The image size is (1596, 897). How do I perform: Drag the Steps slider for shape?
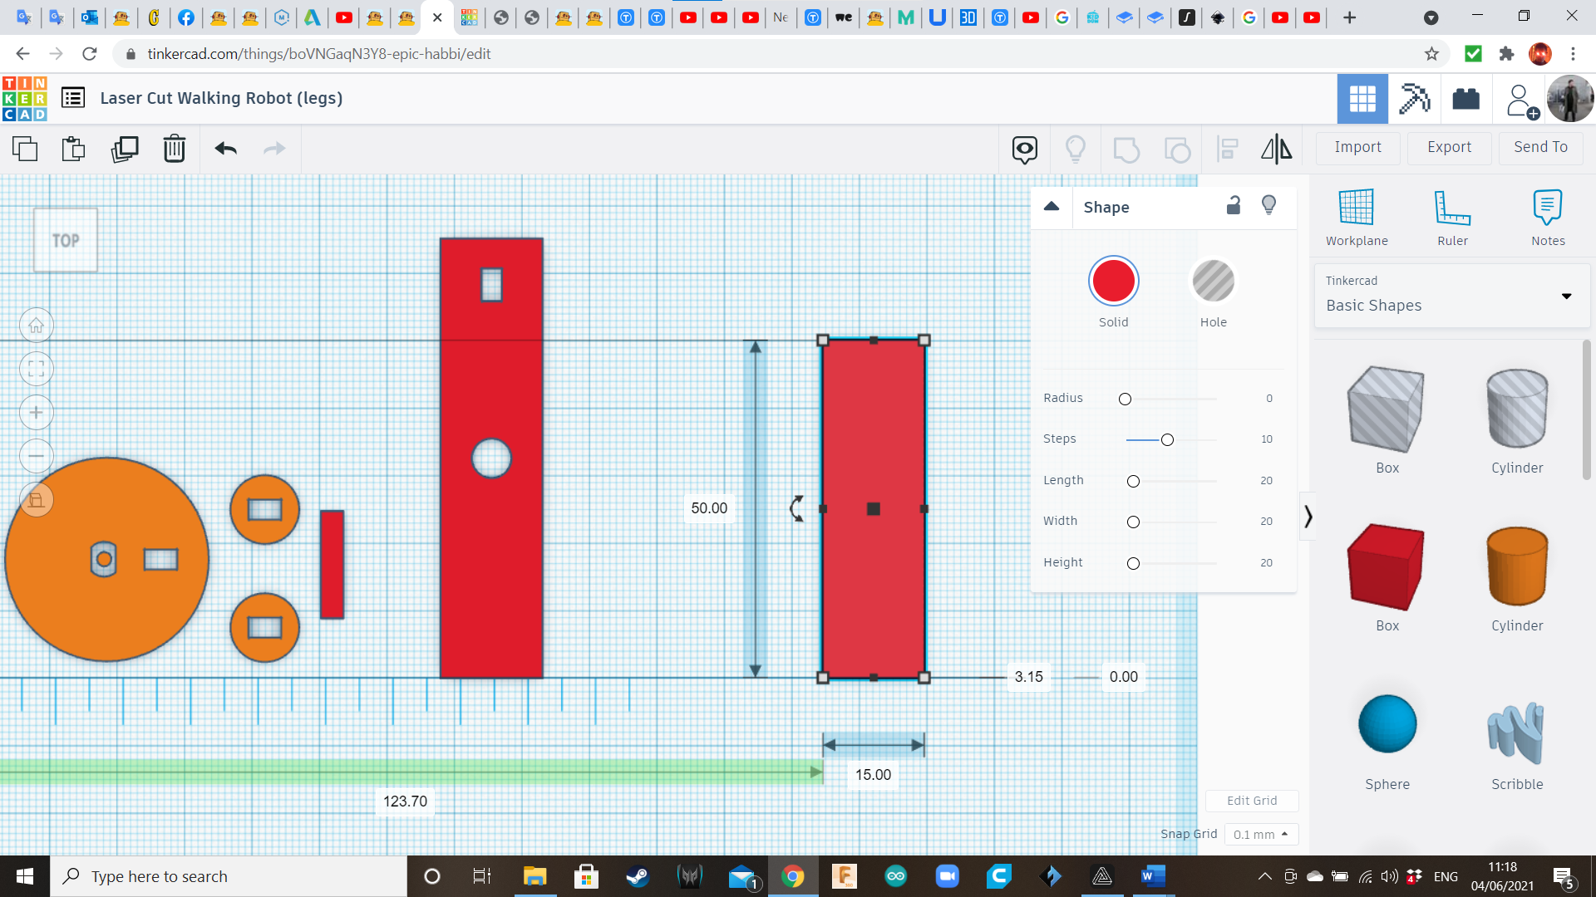click(x=1167, y=438)
